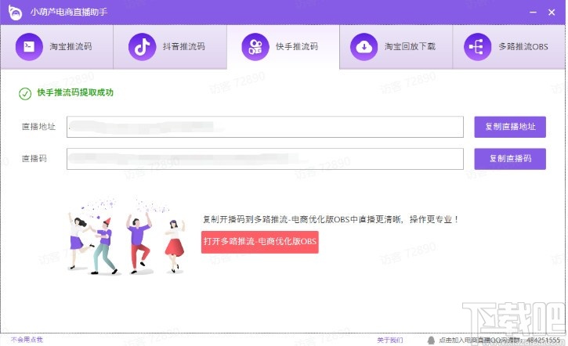The height and width of the screenshot is (346, 568).
Task: Click the 抖音推流码 TikTok icon
Action: 142,47
